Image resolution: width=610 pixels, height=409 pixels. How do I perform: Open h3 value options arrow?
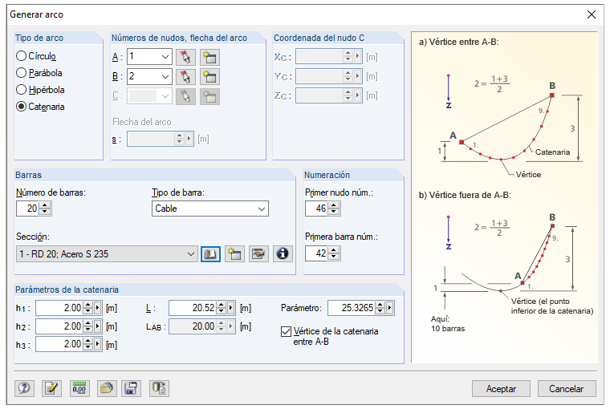coord(98,344)
